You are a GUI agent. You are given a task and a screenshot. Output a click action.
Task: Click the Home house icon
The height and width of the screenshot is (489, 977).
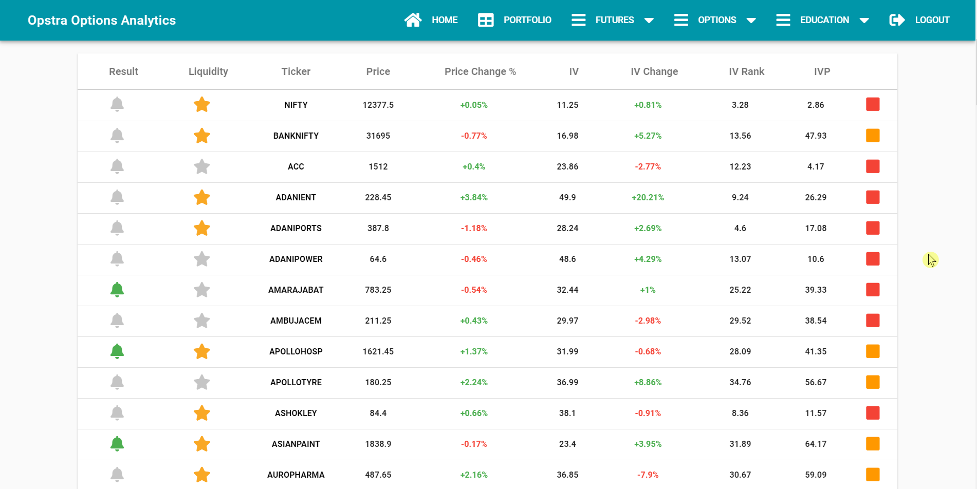pyautogui.click(x=413, y=20)
